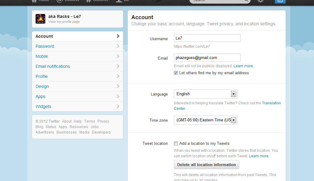The width and height of the screenshot is (314, 181).
Task: Click the chevron arrow on Mobile row
Action: 118,56
